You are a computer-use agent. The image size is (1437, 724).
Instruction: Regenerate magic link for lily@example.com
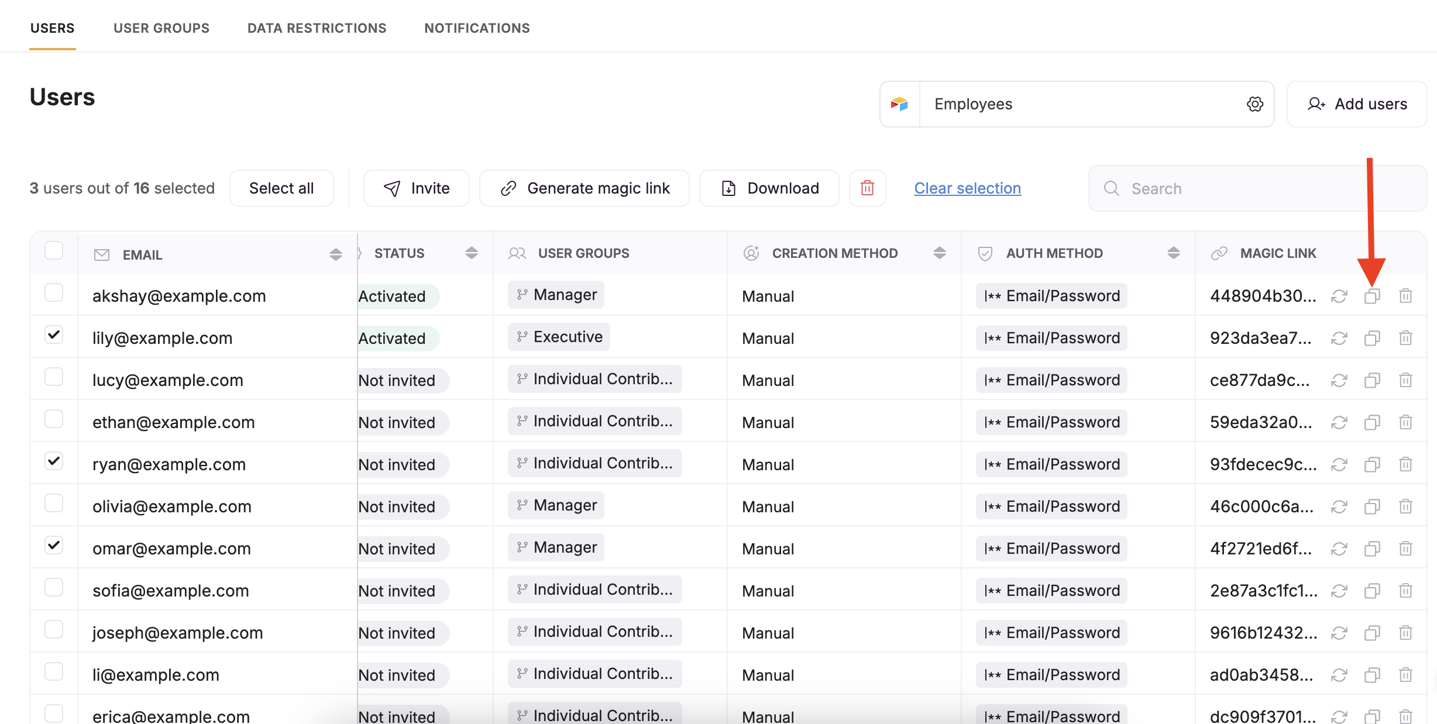coord(1339,338)
